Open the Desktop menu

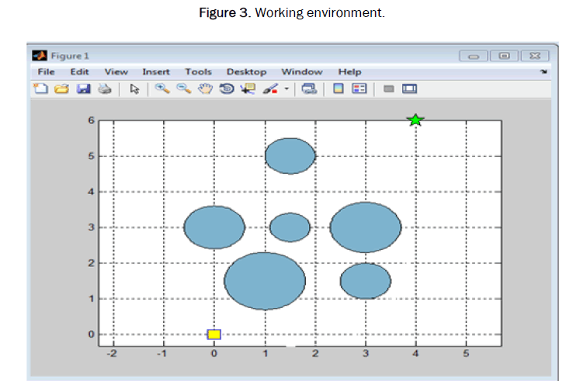click(246, 71)
